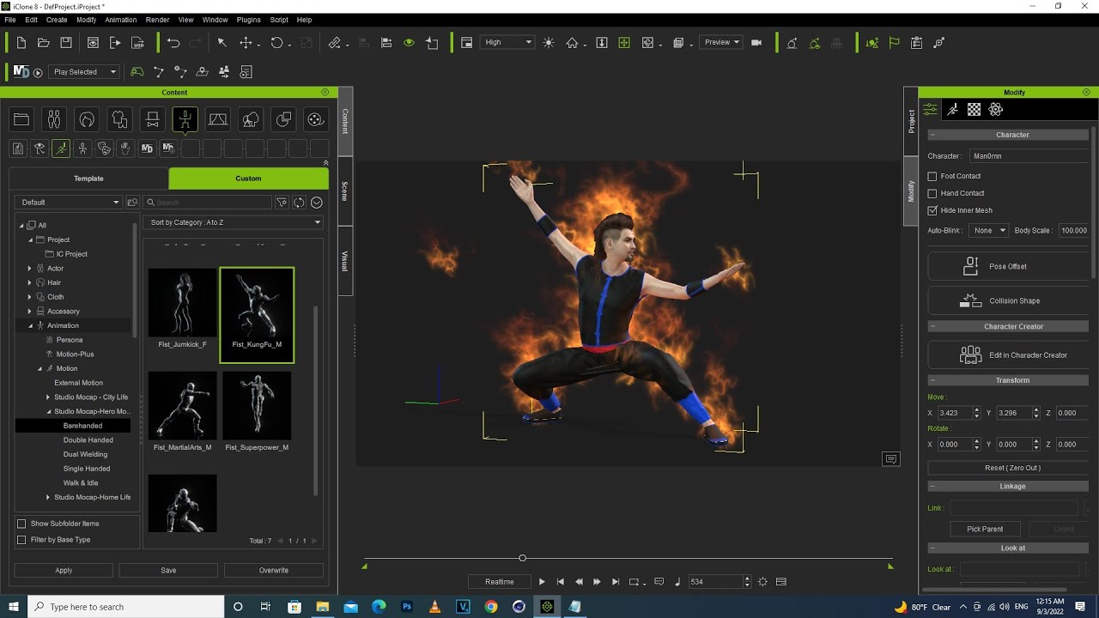This screenshot has width=1099, height=618.
Task: Click the camera icon next to Preview
Action: point(756,43)
